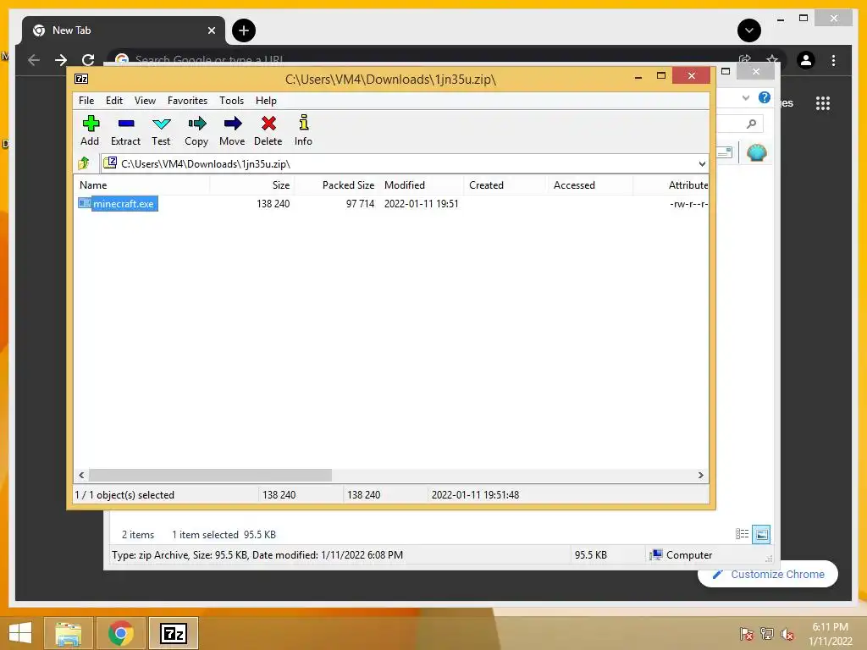Switch Explorer to large icons view
This screenshot has height=650, width=867.
[x=761, y=534]
